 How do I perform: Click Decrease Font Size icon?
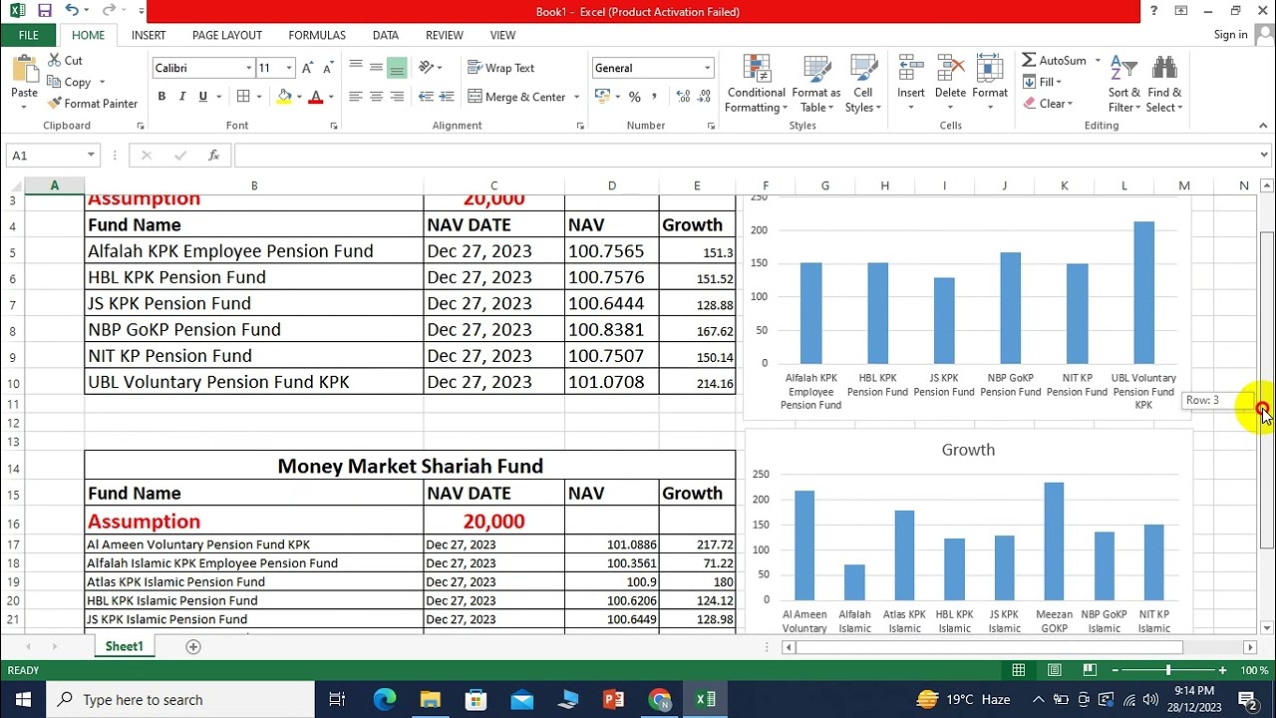click(x=328, y=68)
